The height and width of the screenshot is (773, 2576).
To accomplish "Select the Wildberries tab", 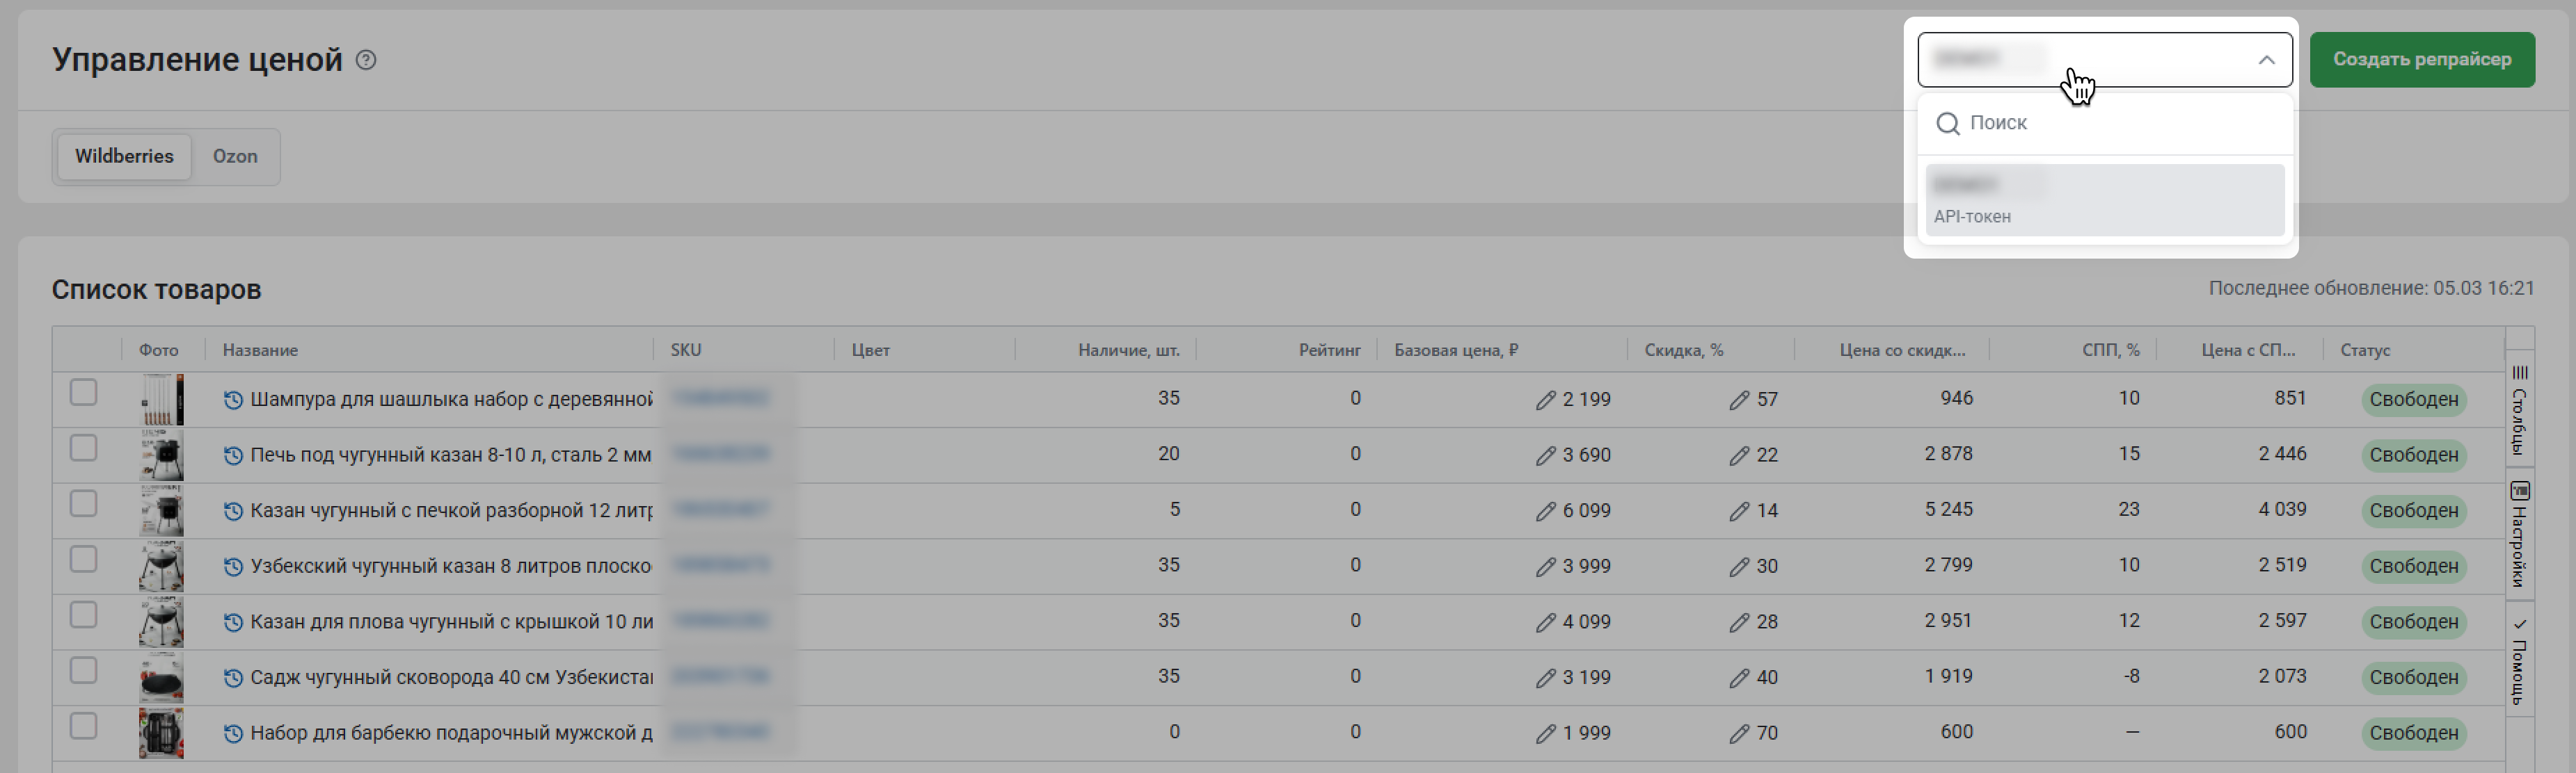I will pyautogui.click(x=124, y=157).
